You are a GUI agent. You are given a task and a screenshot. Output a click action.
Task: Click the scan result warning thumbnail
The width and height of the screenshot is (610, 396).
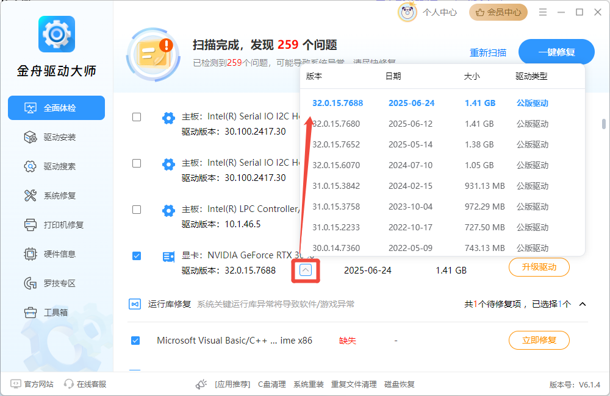[154, 54]
